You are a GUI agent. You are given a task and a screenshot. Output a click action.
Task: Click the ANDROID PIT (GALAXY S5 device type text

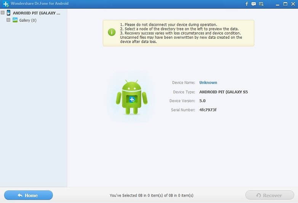pos(223,92)
